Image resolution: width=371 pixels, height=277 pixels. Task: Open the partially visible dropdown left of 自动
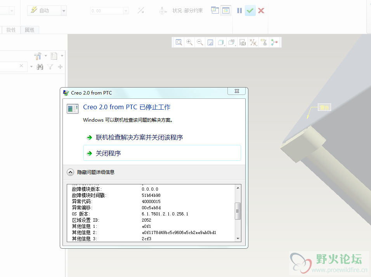tap(12, 11)
